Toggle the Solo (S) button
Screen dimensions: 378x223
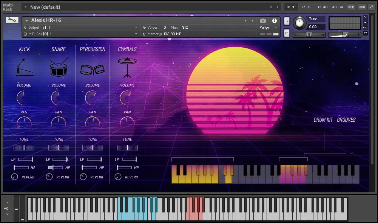point(287,21)
